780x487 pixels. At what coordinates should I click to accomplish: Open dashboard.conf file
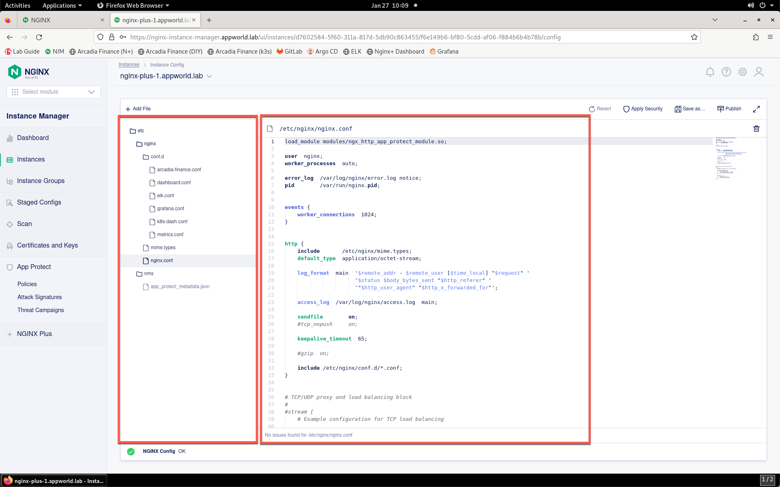pyautogui.click(x=170, y=183)
